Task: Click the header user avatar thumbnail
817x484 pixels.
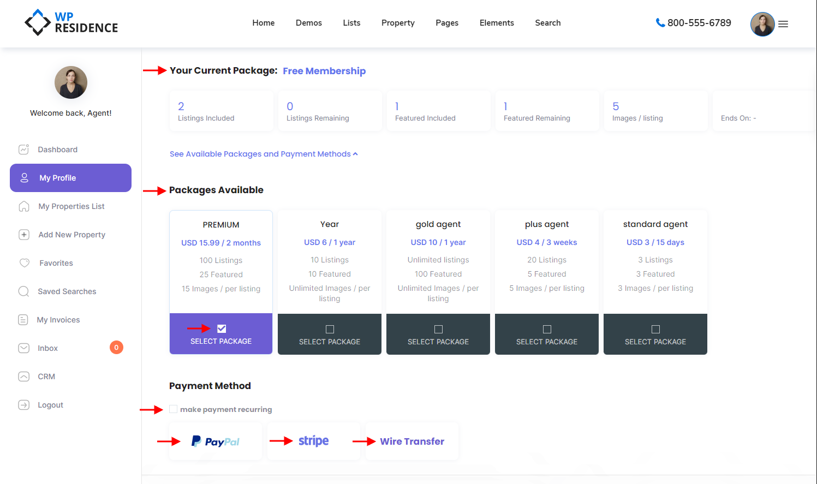Action: click(762, 24)
